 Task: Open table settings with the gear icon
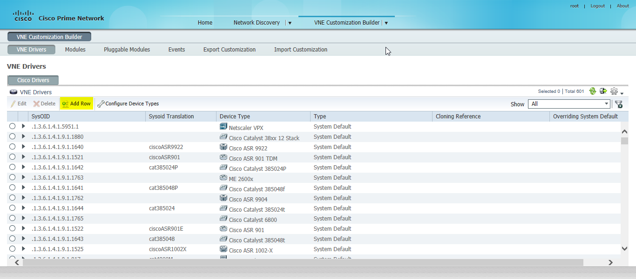(614, 91)
